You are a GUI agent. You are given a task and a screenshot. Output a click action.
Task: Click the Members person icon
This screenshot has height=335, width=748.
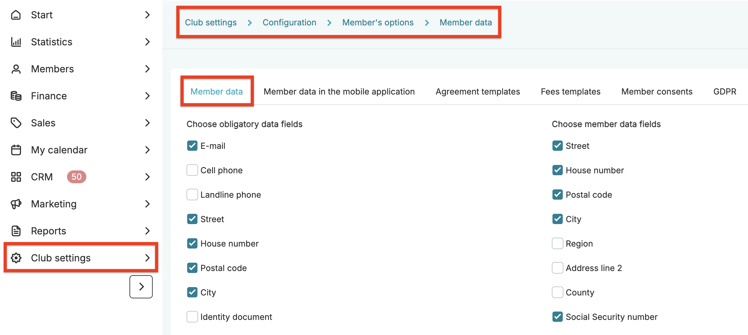pos(16,69)
